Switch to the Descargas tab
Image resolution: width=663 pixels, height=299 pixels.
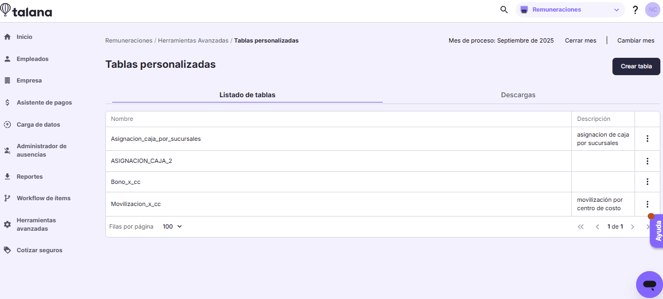click(x=518, y=95)
